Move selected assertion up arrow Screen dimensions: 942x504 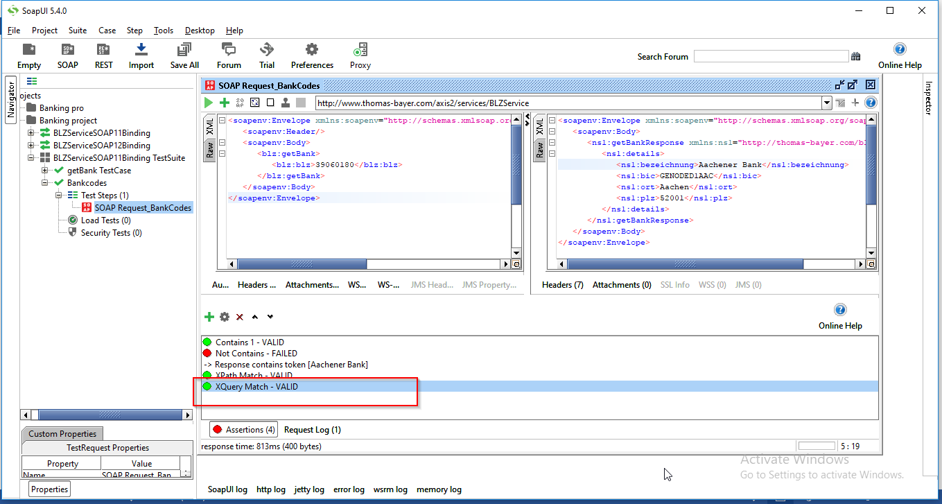click(x=255, y=317)
